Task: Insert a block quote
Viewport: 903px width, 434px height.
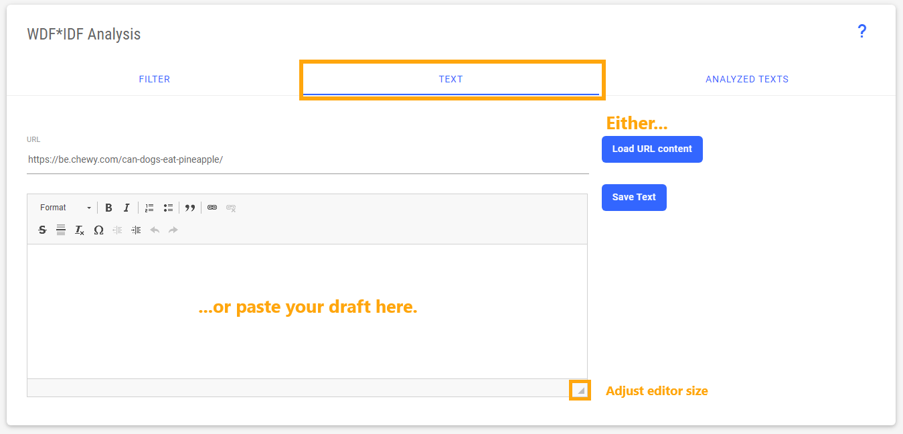Action: pyautogui.click(x=190, y=208)
